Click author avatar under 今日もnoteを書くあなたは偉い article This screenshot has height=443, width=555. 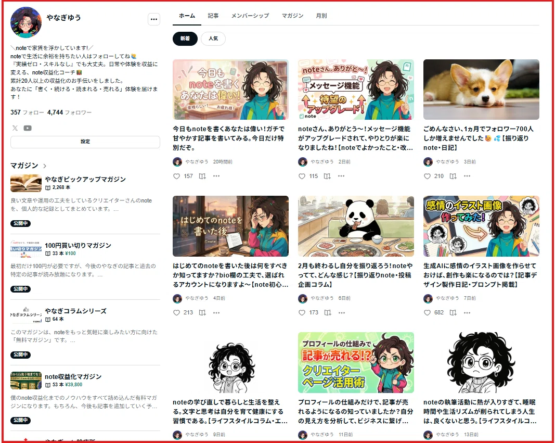pos(177,162)
